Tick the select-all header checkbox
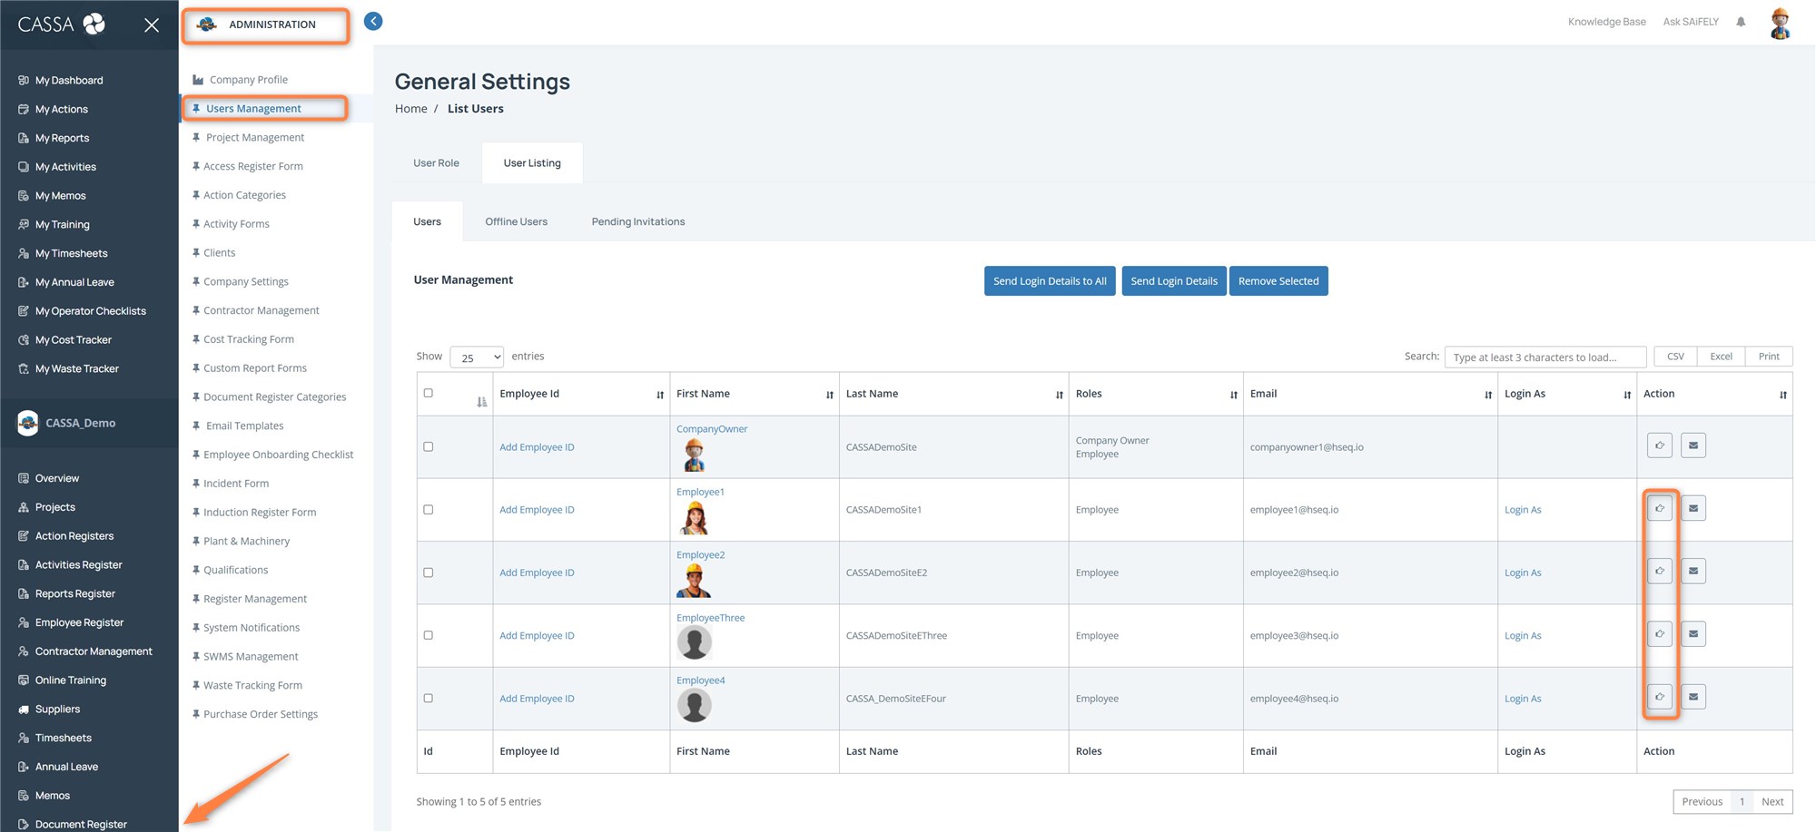 [x=429, y=393]
